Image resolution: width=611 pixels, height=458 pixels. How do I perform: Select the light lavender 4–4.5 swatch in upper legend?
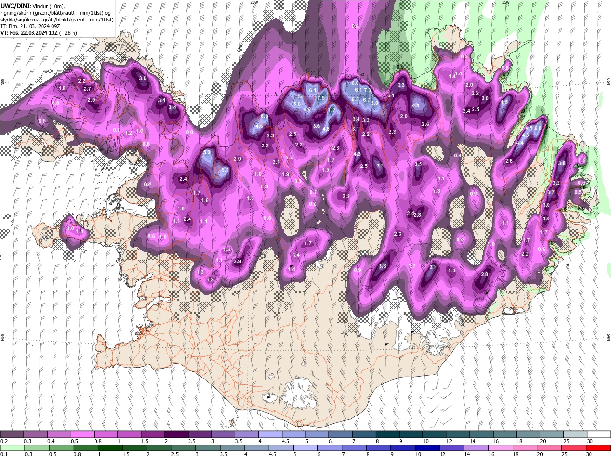click(x=270, y=435)
